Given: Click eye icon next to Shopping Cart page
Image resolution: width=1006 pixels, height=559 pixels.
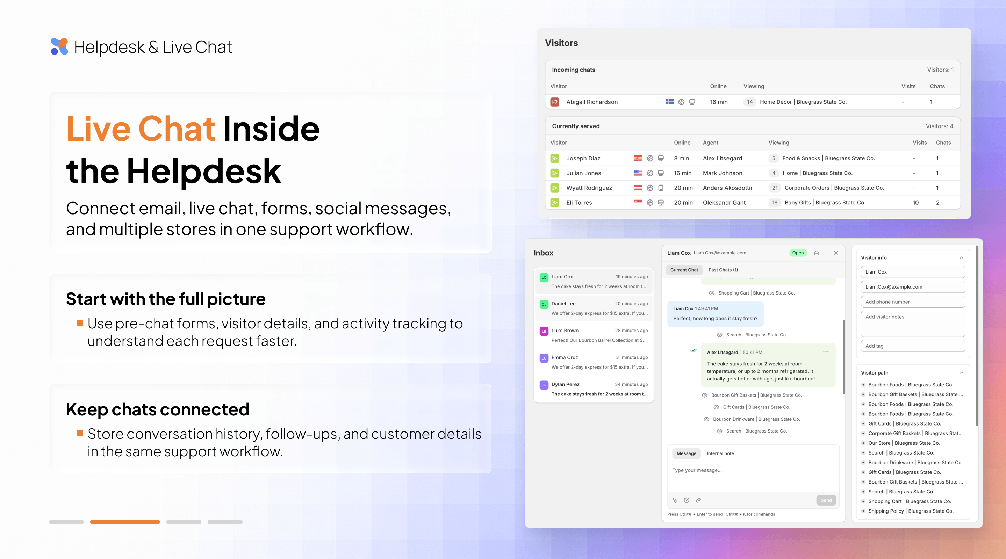Looking at the screenshot, I should coord(712,293).
